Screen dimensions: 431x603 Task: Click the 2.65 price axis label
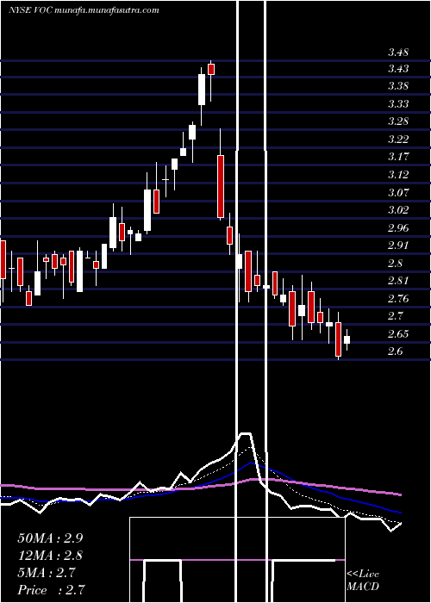398,334
